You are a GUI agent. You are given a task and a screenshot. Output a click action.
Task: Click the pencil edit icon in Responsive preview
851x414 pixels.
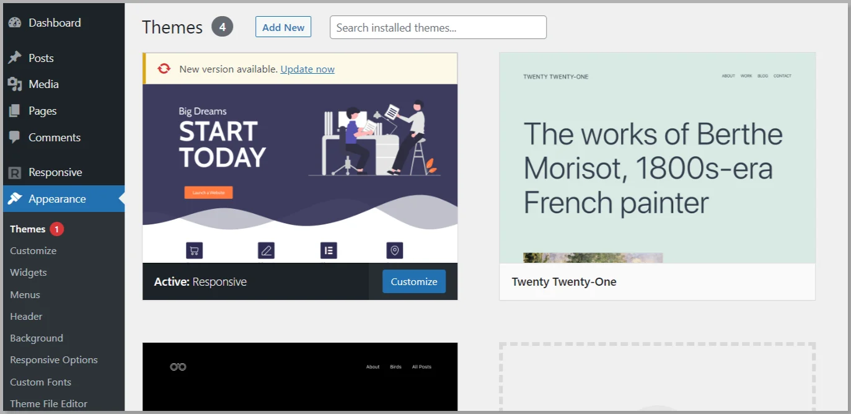pyautogui.click(x=267, y=250)
